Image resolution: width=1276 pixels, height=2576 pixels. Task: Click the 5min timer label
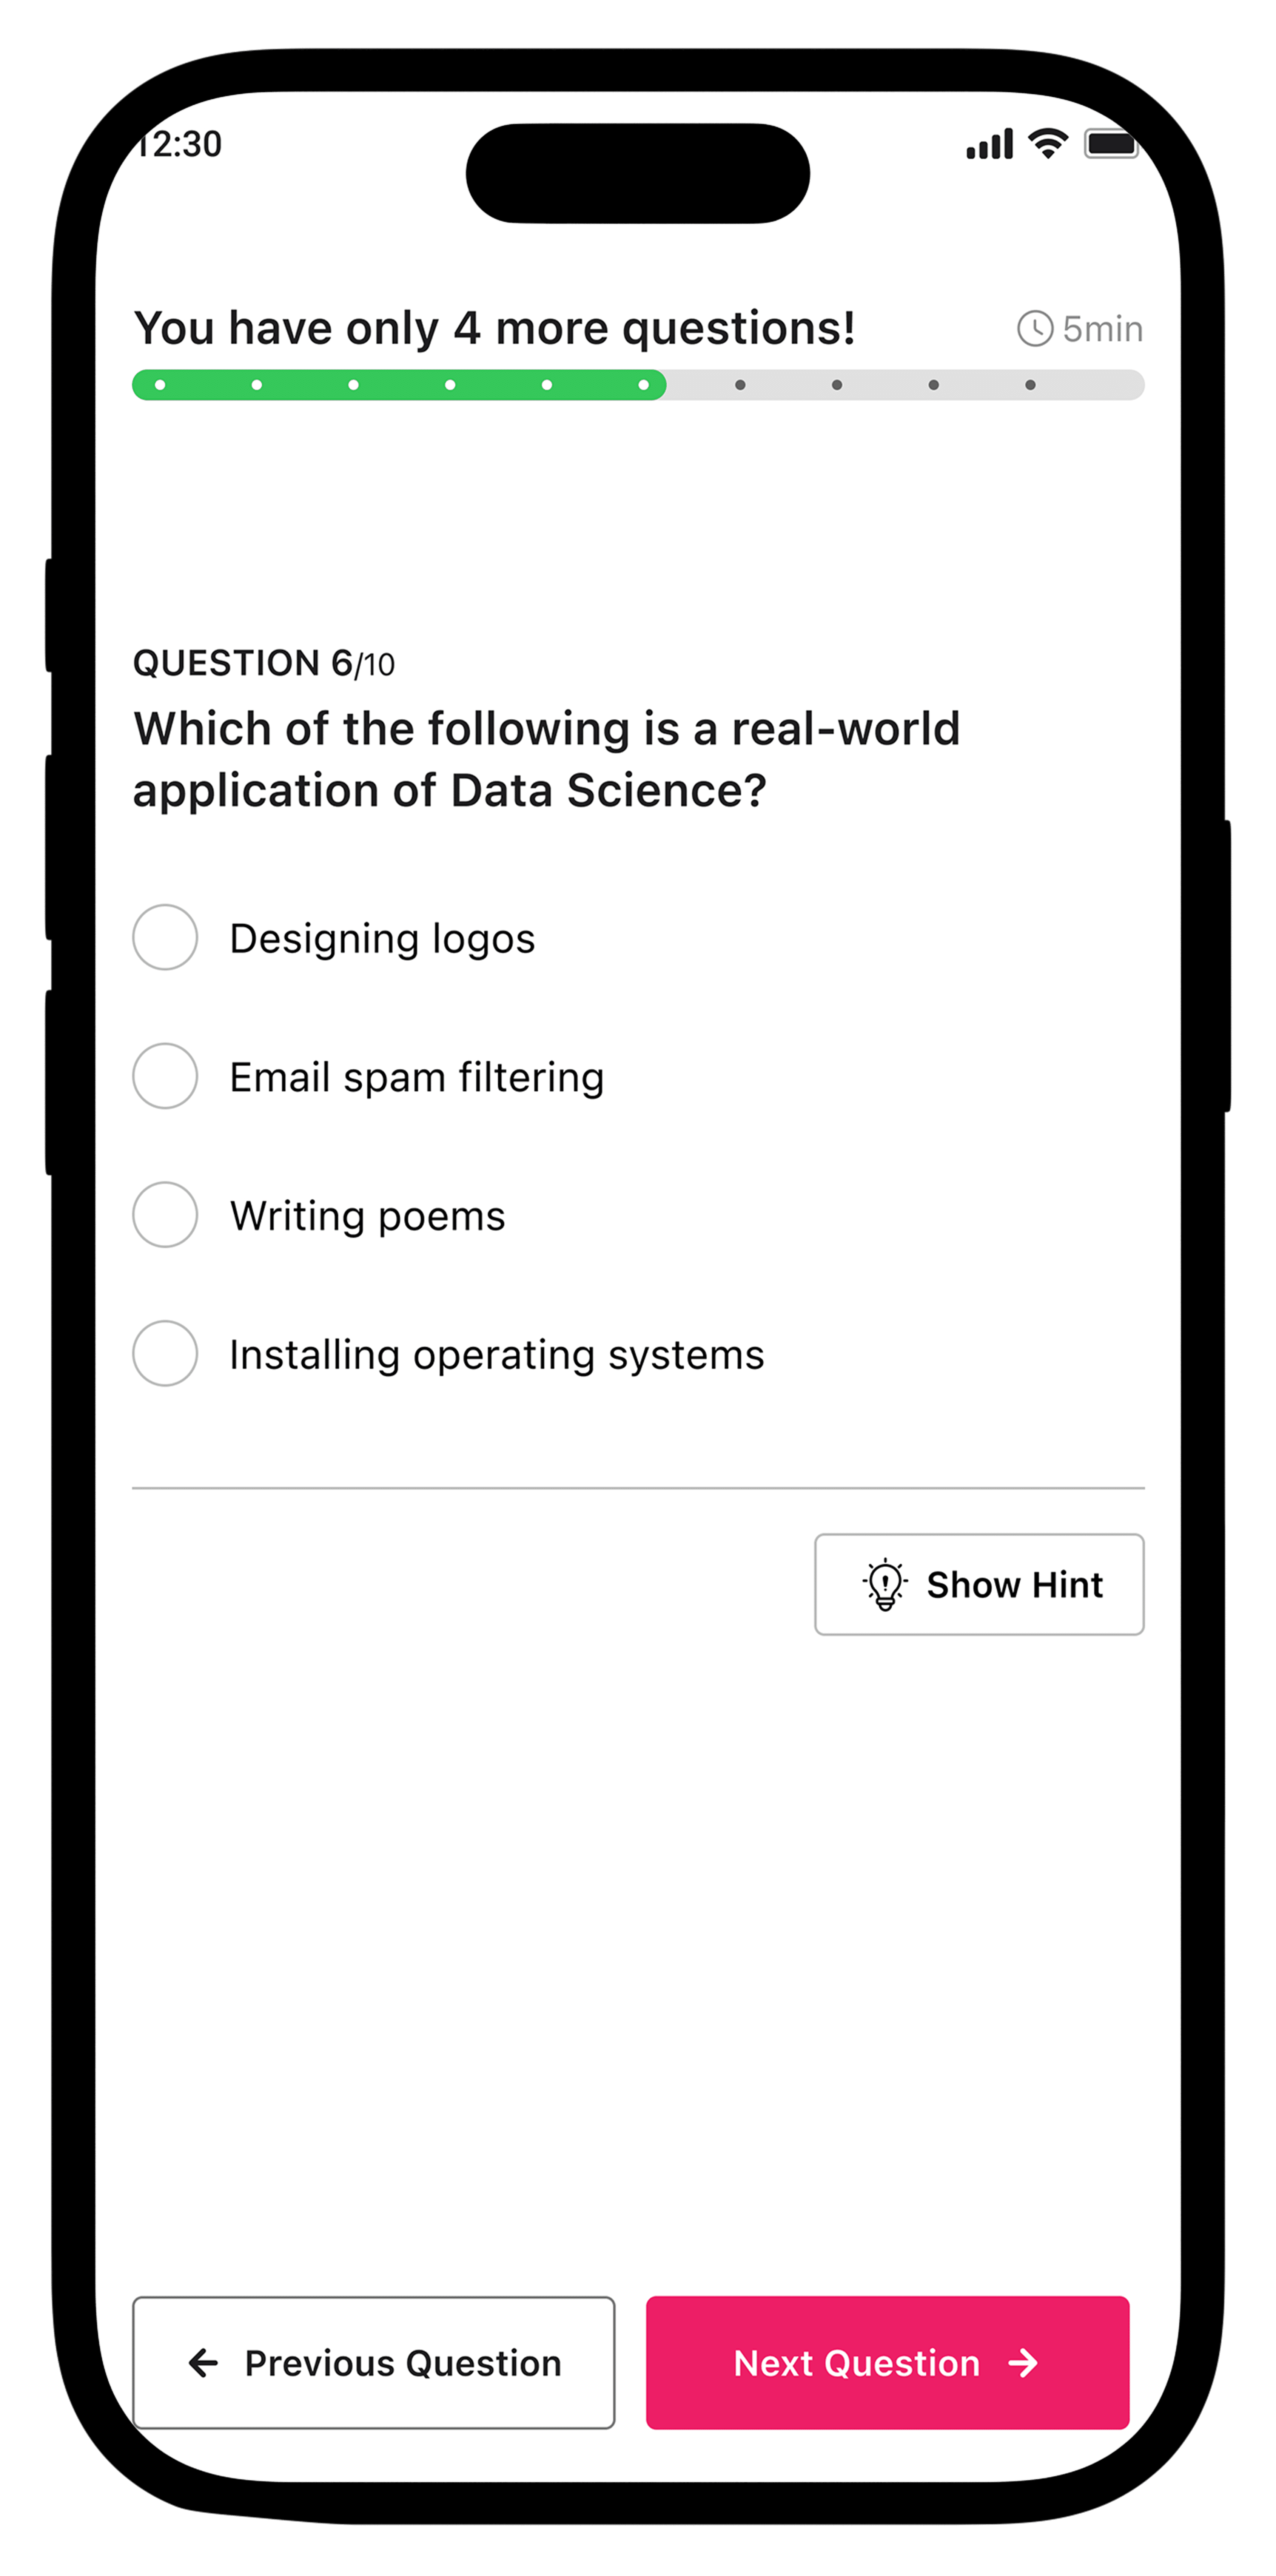1102,328
